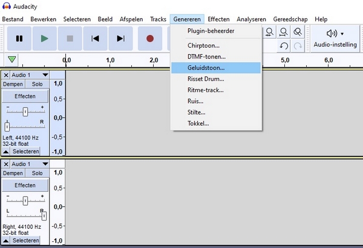Screen dimensions: 363x248
Task: Choose Ruis... from the menu
Action: pyautogui.click(x=216, y=101)
